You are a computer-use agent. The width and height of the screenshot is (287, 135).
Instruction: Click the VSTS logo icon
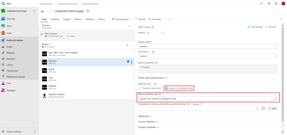coord(3,4)
